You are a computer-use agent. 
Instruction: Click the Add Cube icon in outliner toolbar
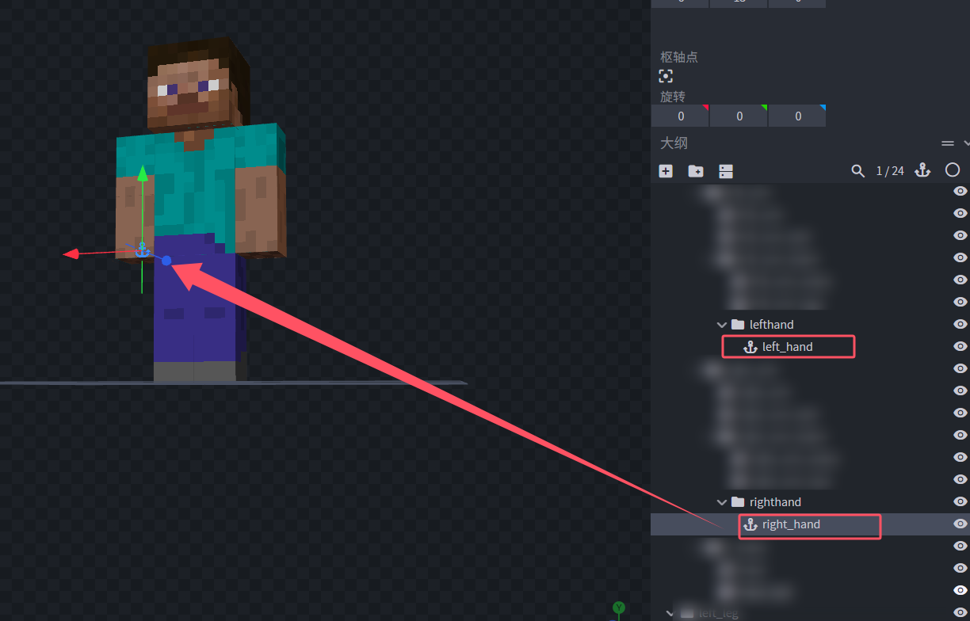pos(666,171)
